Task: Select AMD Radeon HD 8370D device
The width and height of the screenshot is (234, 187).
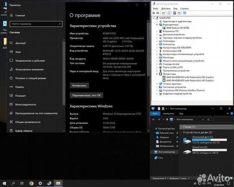Action: [x=176, y=28]
